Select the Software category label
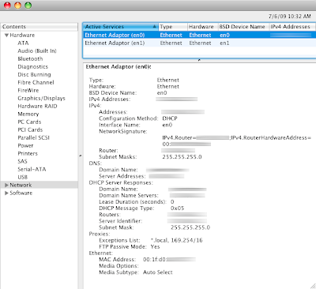 click(x=21, y=193)
